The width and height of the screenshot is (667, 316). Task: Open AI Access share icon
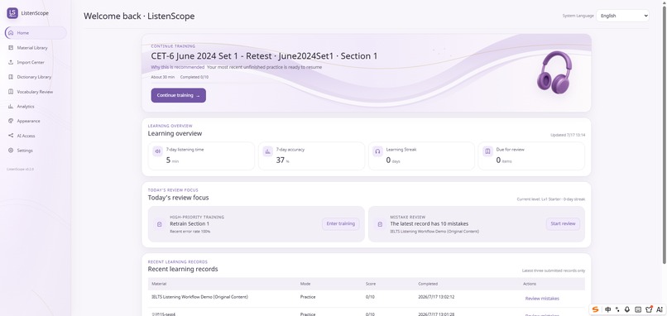[11, 136]
